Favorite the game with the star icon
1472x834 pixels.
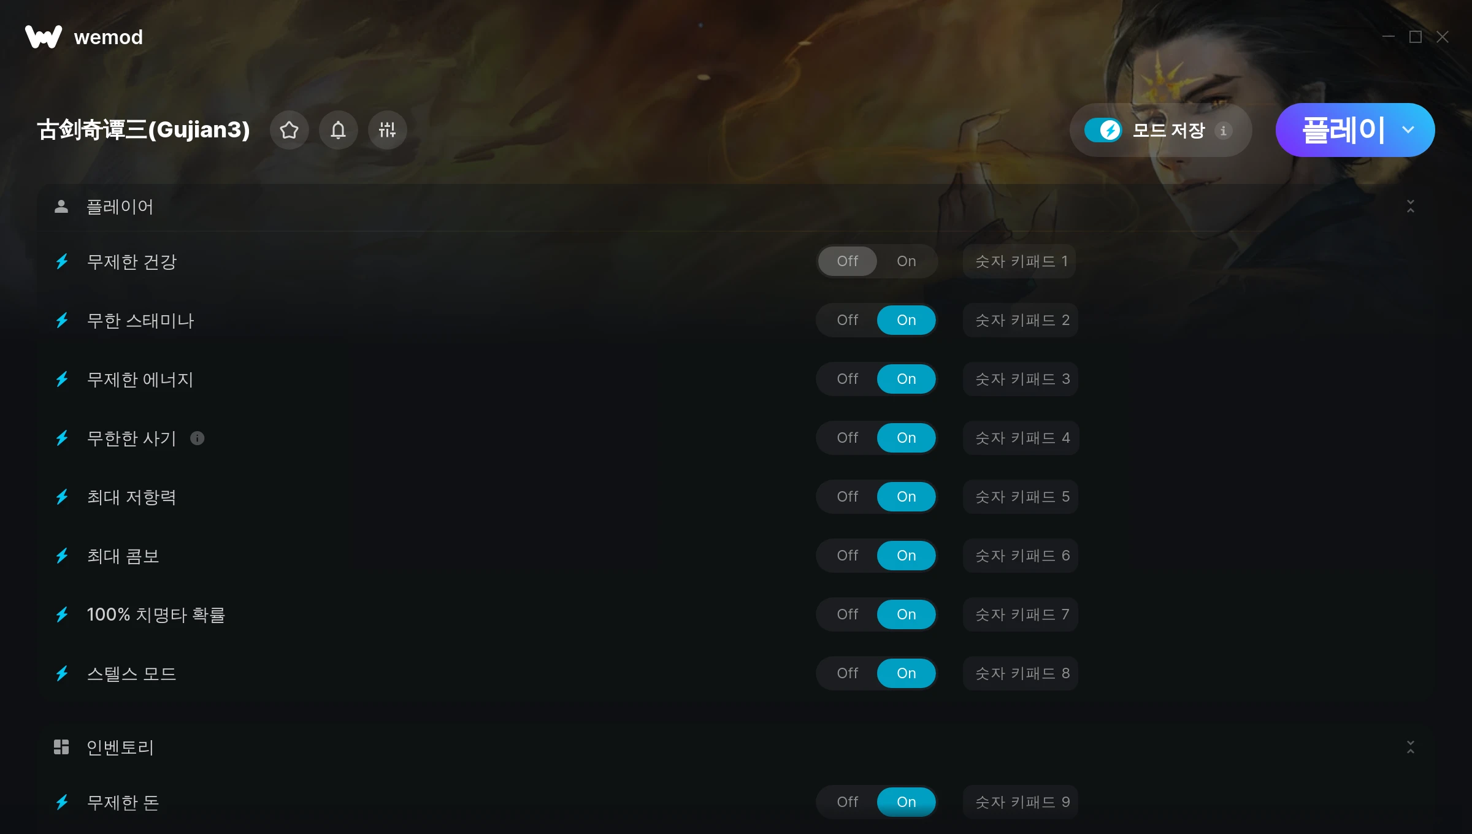(289, 130)
